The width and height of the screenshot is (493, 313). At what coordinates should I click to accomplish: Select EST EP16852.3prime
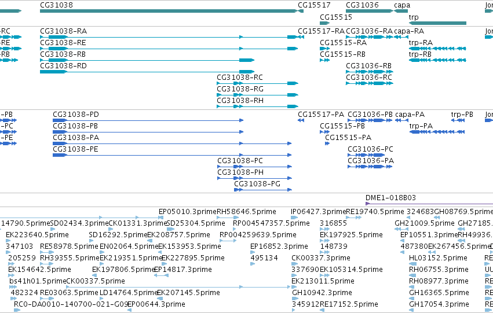[x=253, y=252]
